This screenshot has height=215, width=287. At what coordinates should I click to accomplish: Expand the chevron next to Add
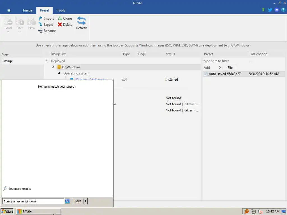(x=220, y=68)
